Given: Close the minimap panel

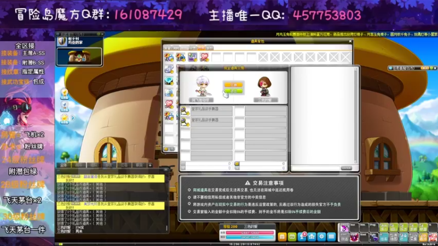Looking at the screenshot, I should (102, 34).
